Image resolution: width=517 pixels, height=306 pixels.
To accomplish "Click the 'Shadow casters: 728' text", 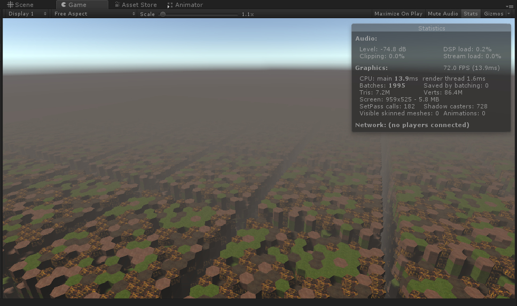I will tap(456, 106).
